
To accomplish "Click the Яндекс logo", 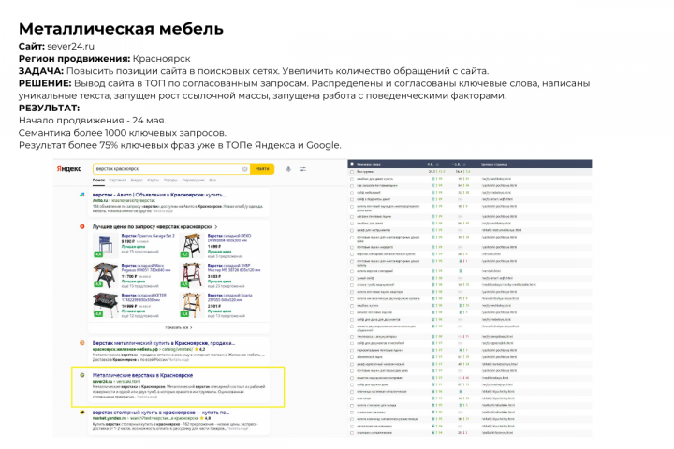I will coord(68,169).
